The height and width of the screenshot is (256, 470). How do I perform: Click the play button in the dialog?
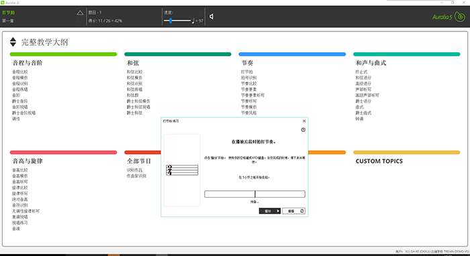click(270, 211)
